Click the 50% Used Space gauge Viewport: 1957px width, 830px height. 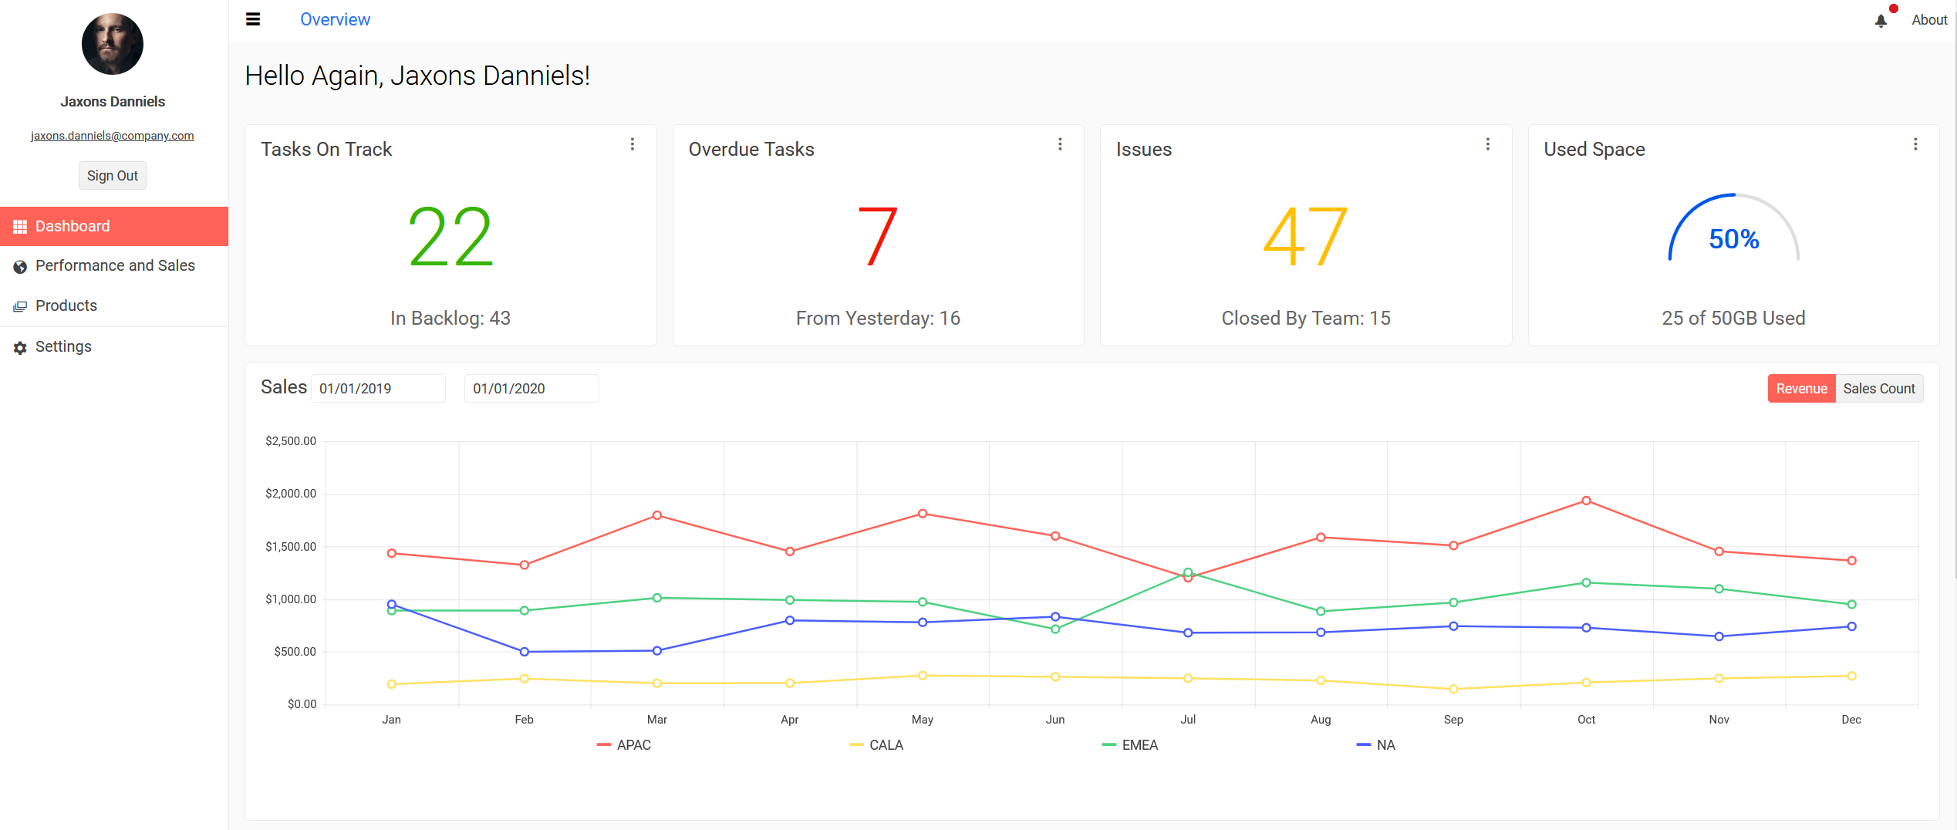[1733, 239]
